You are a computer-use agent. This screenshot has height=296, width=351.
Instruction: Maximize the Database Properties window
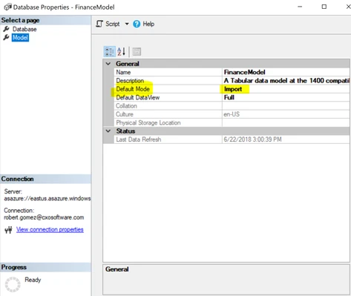click(324, 7)
